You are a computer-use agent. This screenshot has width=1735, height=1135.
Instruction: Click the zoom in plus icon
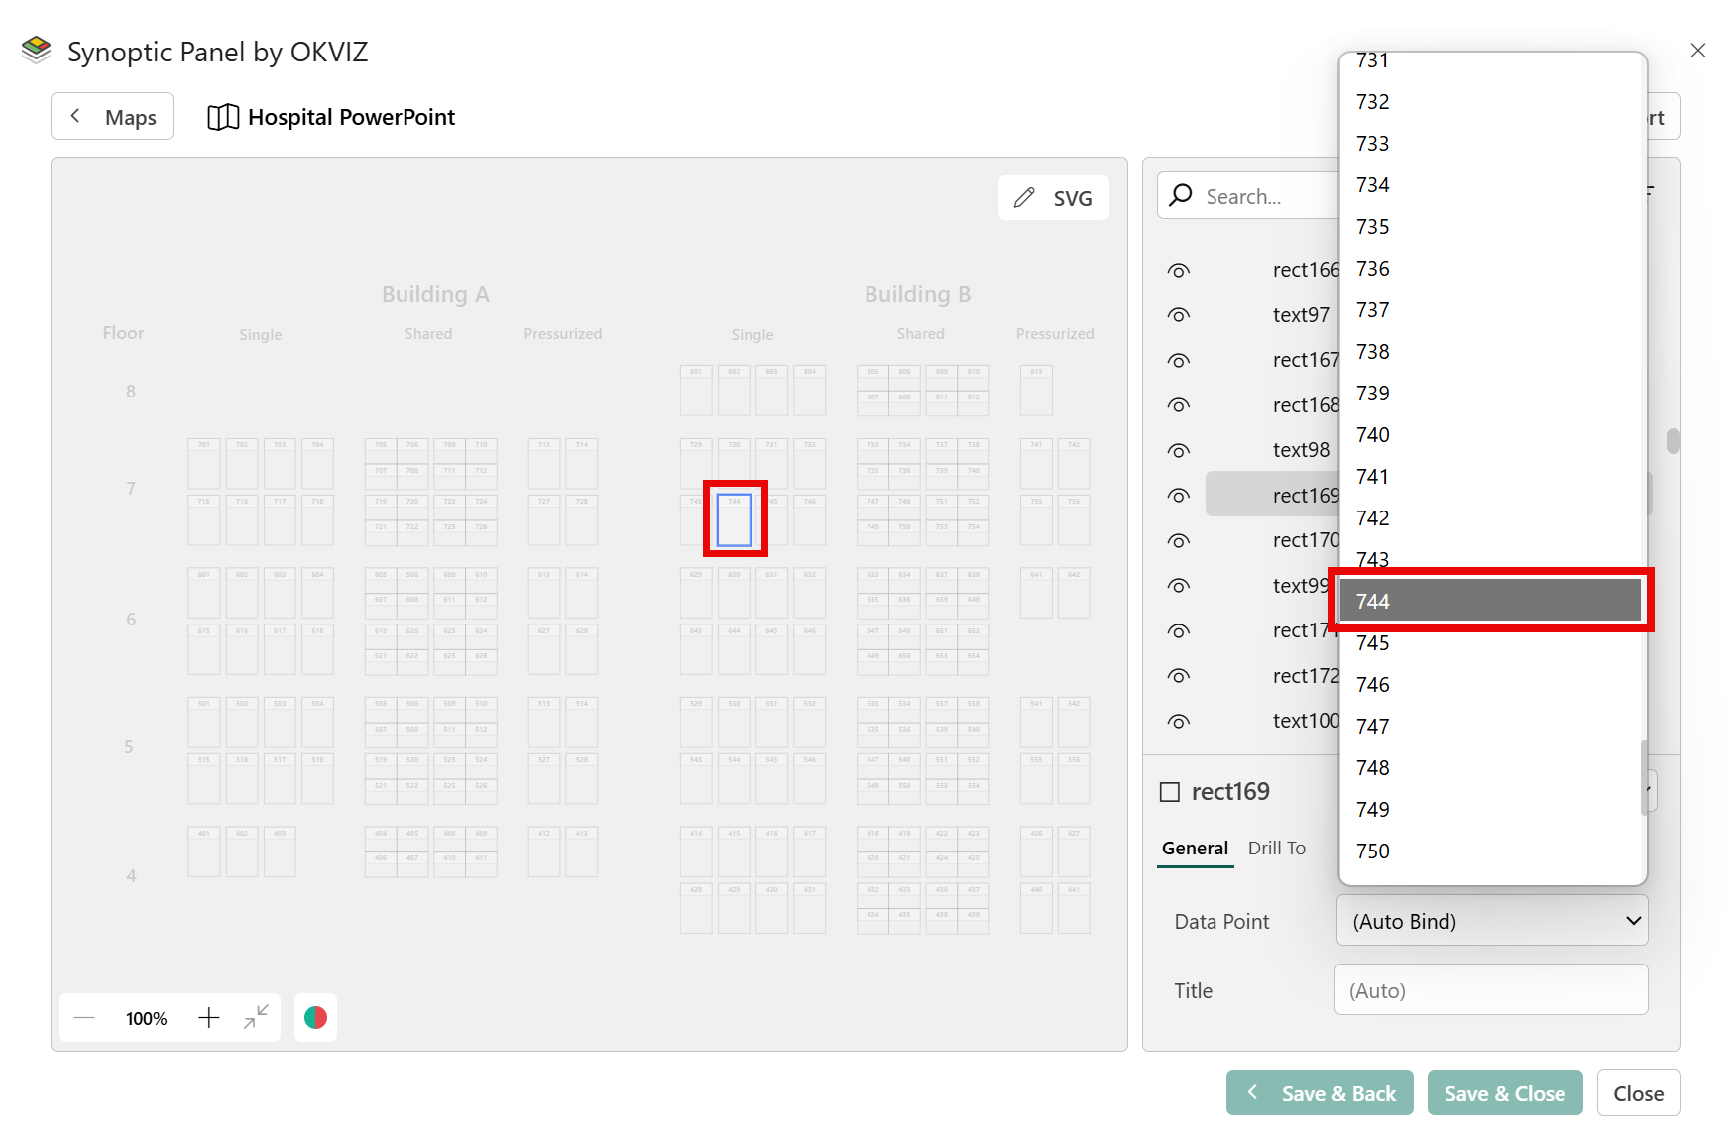coord(208,1018)
